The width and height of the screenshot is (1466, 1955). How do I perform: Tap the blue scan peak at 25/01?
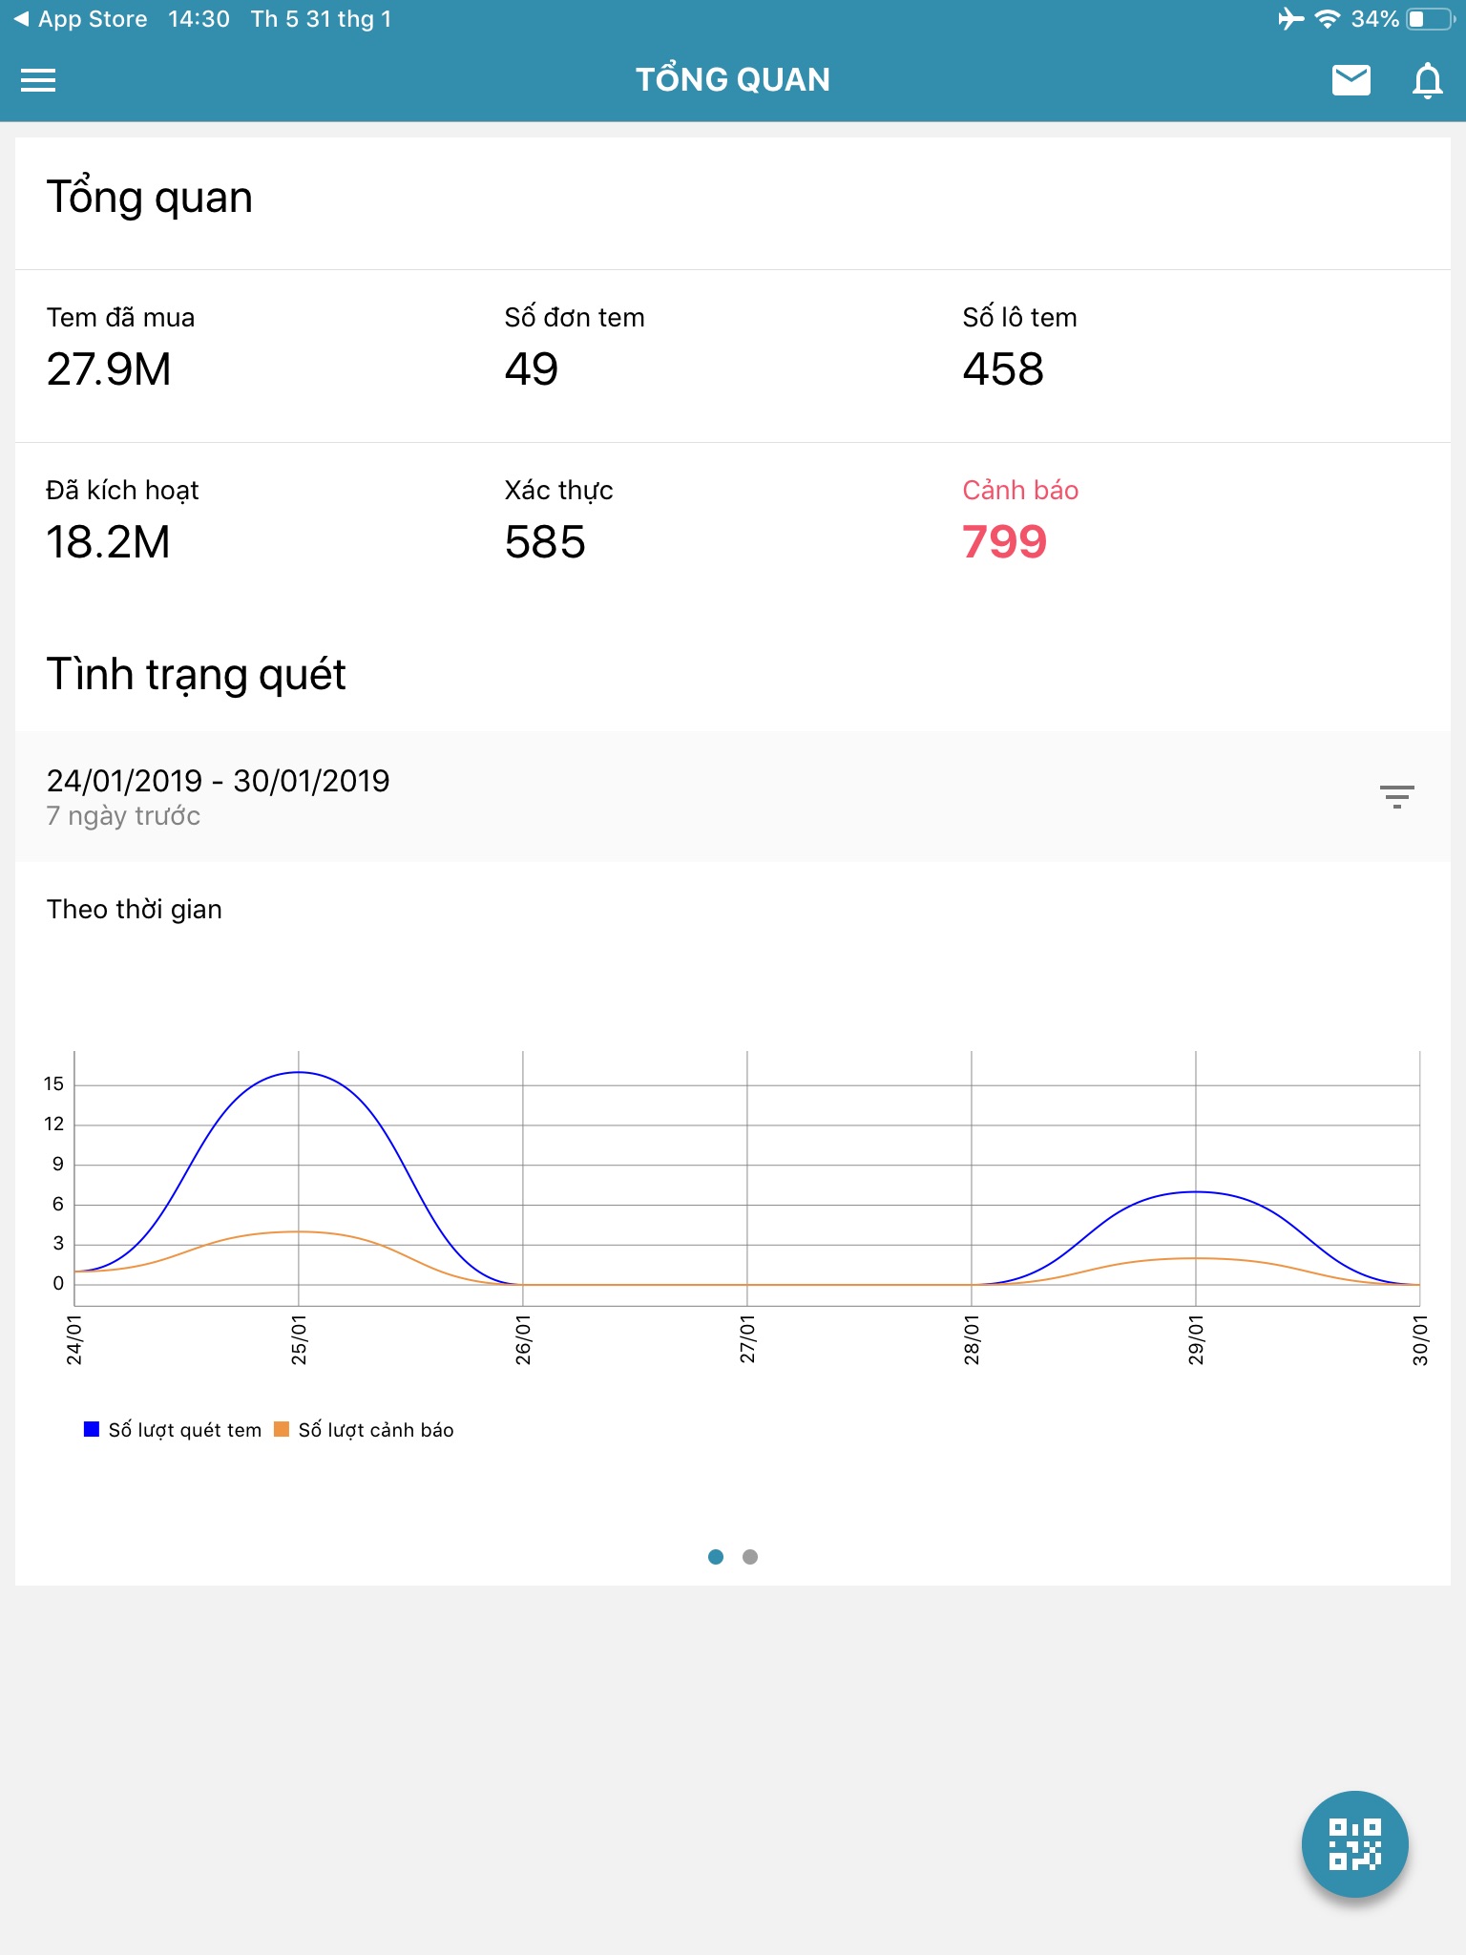tap(299, 1072)
